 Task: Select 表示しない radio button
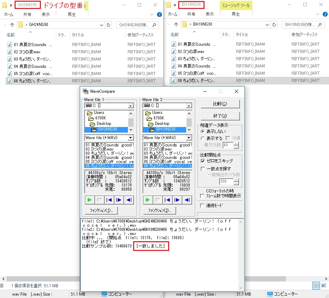(202, 131)
